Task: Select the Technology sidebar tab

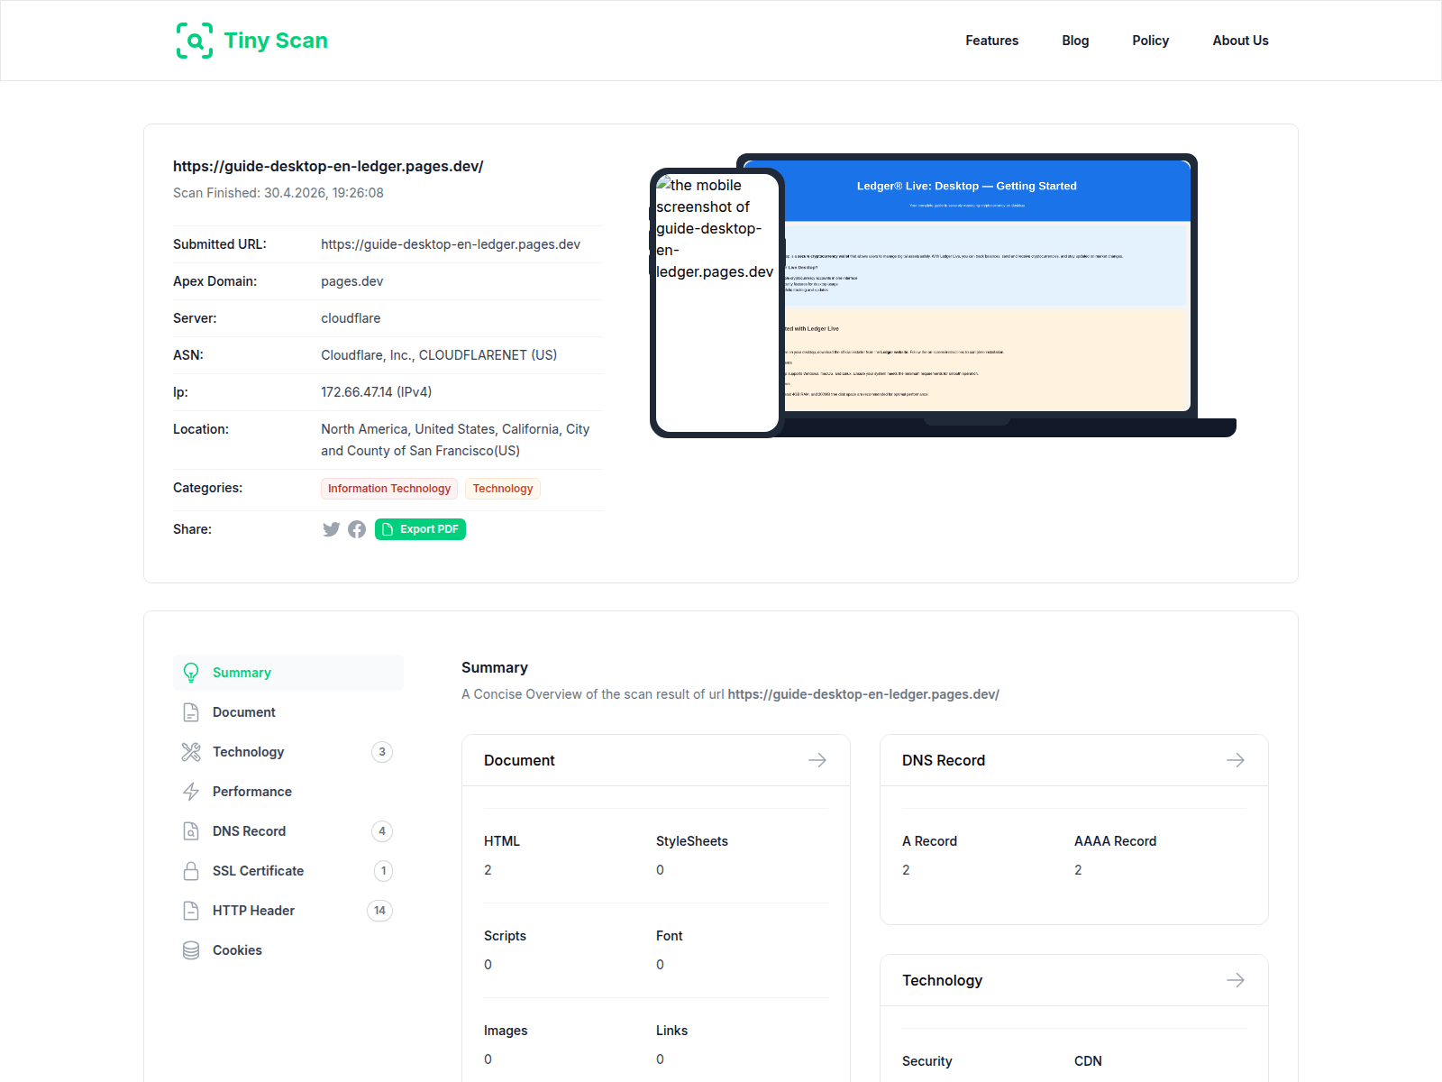Action: pos(288,752)
